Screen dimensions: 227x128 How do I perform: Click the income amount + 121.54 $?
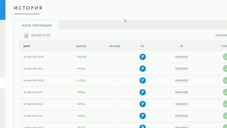(81, 57)
